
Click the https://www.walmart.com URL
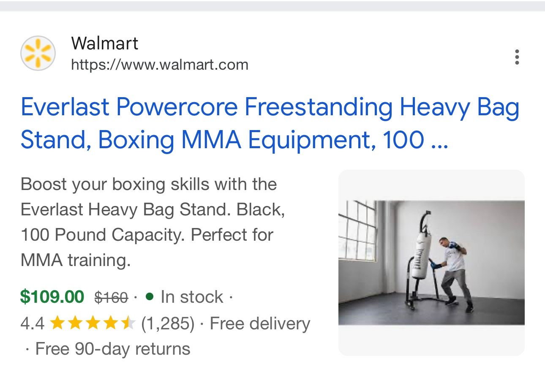pos(160,65)
